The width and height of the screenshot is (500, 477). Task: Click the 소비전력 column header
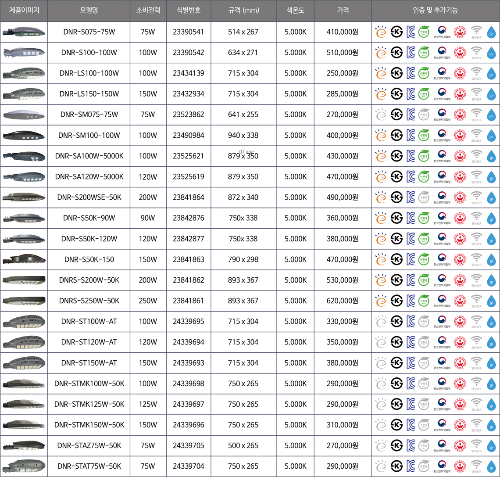pos(148,10)
